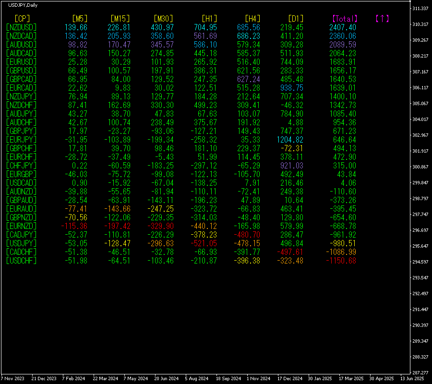Select the [EURGBP] pair label
Image resolution: width=432 pixels, height=384 pixels.
point(21,174)
